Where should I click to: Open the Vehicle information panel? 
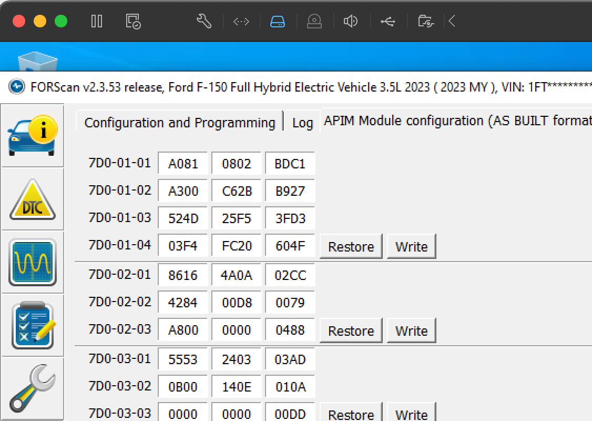coord(33,135)
